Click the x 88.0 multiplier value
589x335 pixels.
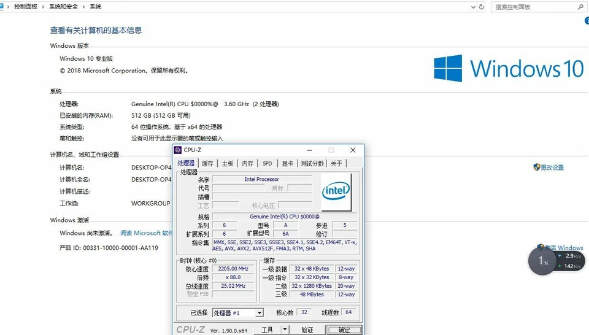point(233,277)
